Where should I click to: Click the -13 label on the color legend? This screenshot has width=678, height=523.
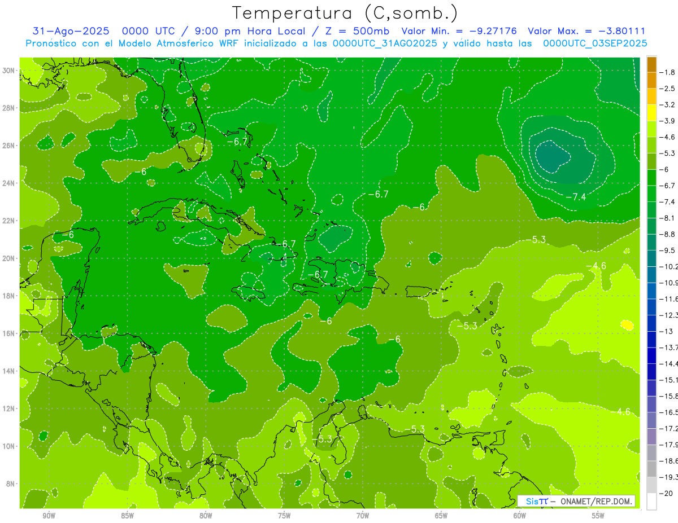coord(666,331)
